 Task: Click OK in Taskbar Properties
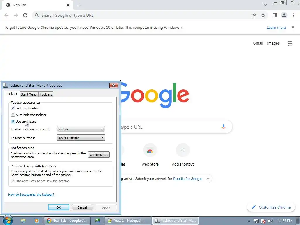(x=59, y=207)
